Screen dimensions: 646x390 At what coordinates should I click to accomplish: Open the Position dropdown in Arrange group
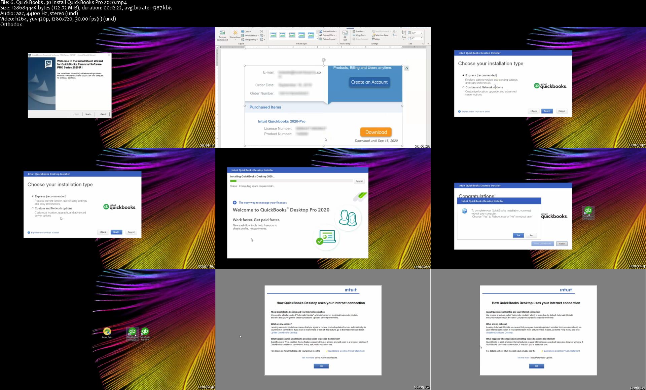[359, 31]
